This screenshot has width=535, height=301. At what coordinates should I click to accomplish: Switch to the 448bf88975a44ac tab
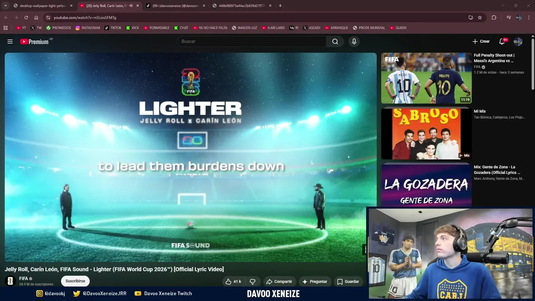pyautogui.click(x=242, y=6)
